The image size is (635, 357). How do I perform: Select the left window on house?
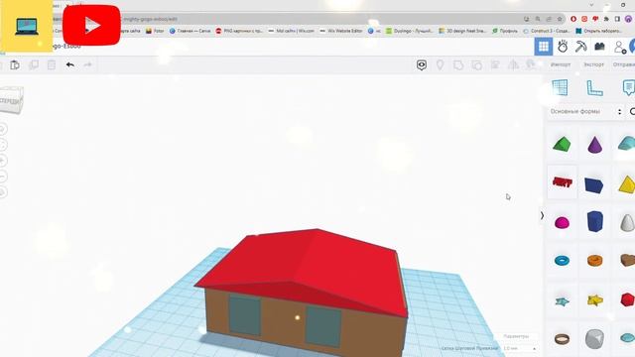point(245,315)
